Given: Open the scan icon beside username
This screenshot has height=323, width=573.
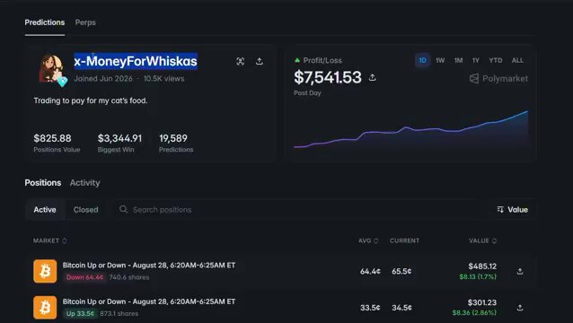Looking at the screenshot, I should 240,61.
